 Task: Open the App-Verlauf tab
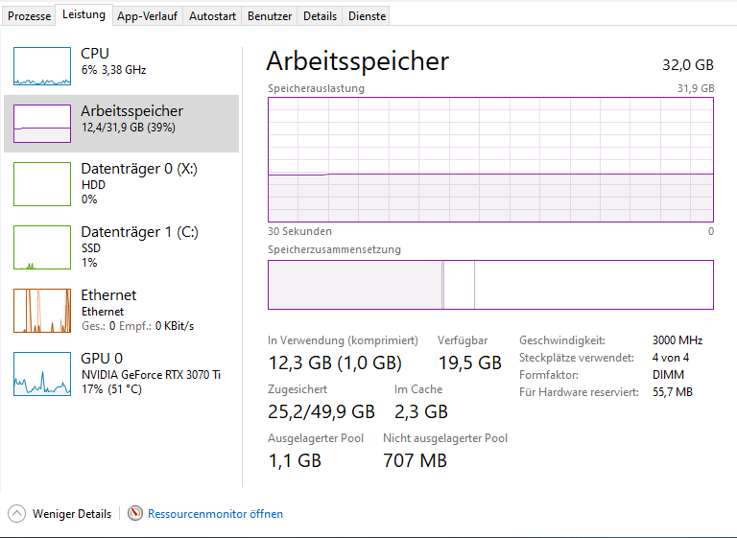coord(147,16)
